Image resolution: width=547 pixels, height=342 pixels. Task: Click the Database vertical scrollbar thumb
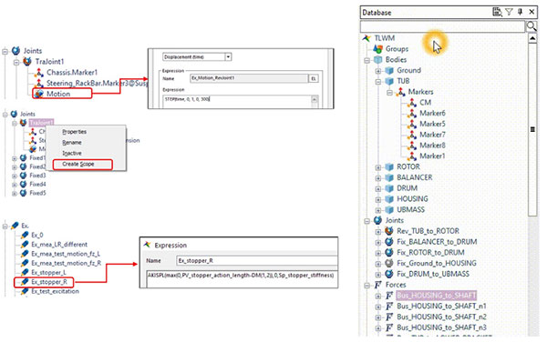click(x=532, y=129)
